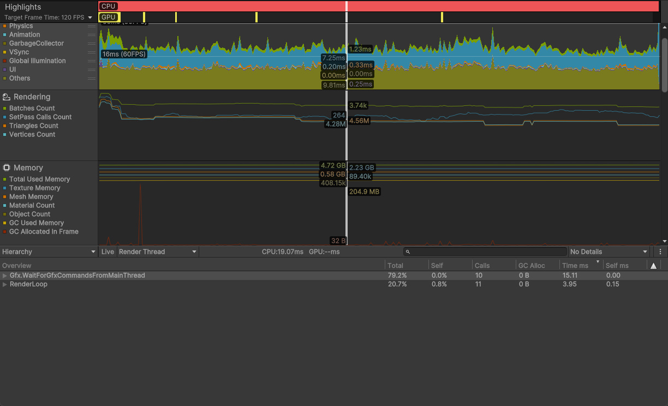This screenshot has width=668, height=406.
Task: Toggle Batches Count series color box
Action: [5, 109]
